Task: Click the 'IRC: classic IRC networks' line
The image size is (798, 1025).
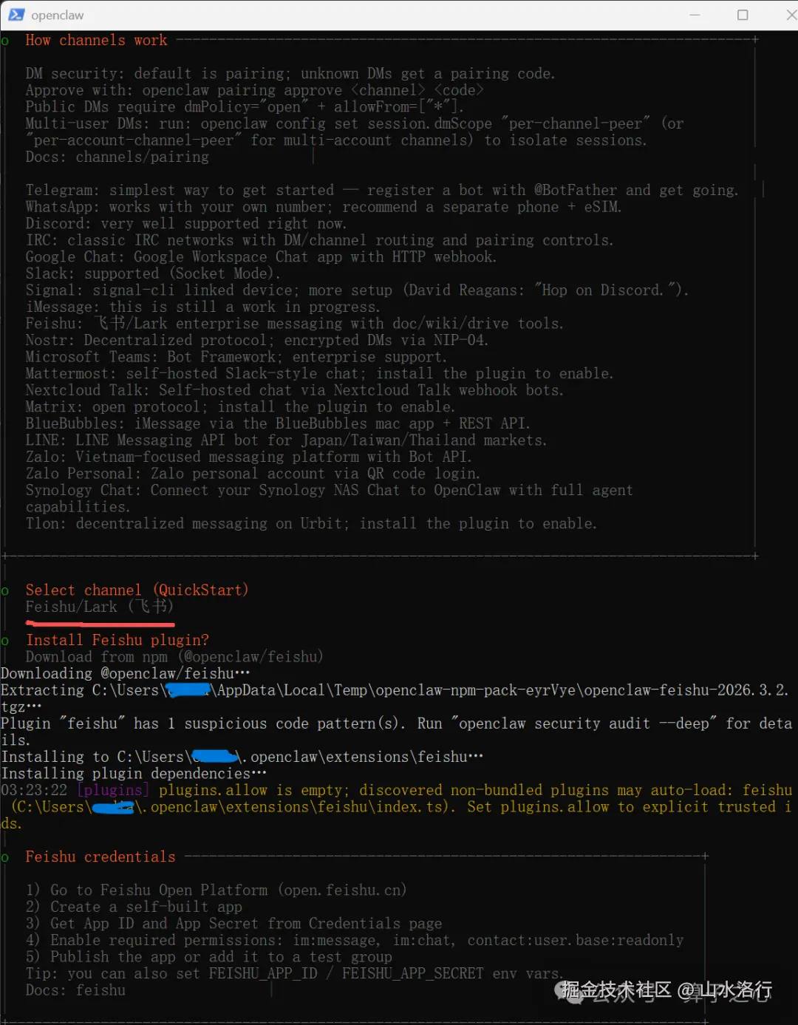Action: 319,240
